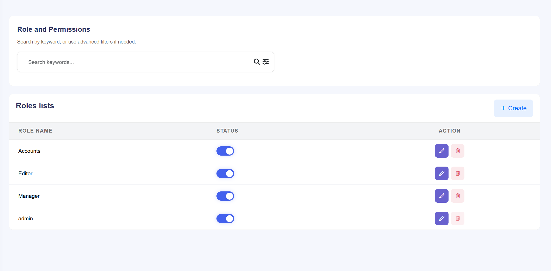Click the edit pencil for Editor role
This screenshot has height=271, width=551.
[441, 173]
